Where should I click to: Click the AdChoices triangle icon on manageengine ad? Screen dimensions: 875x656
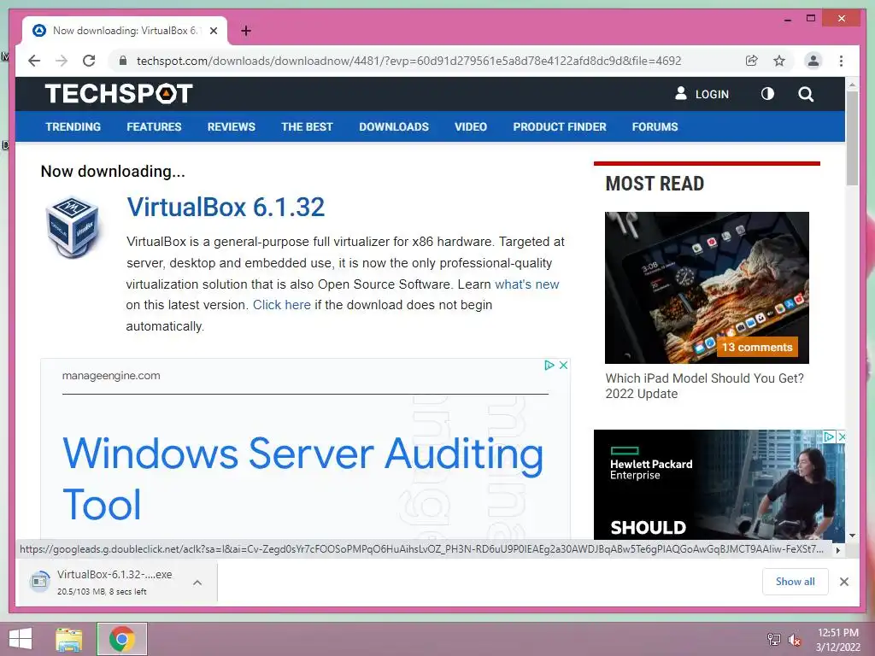pos(549,365)
